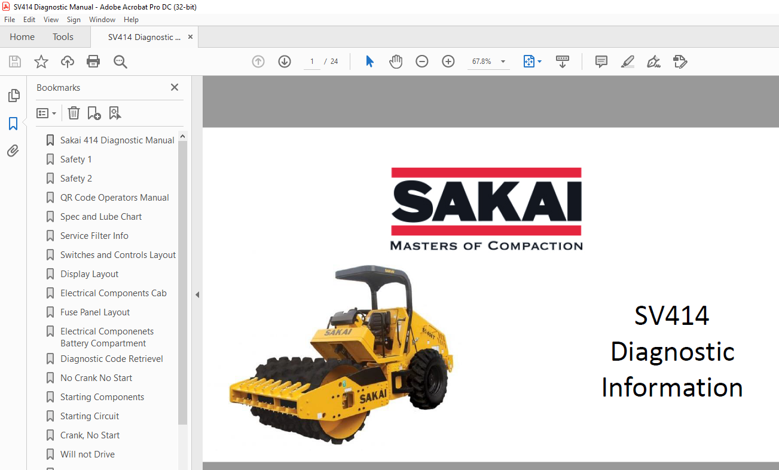This screenshot has height=470, width=779.
Task: Jump to Diagnostic Code Retrievel bookmark
Action: 112,359
